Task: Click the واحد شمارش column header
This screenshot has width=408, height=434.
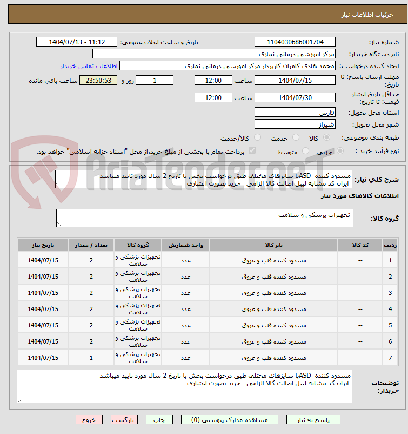Action: [186, 245]
